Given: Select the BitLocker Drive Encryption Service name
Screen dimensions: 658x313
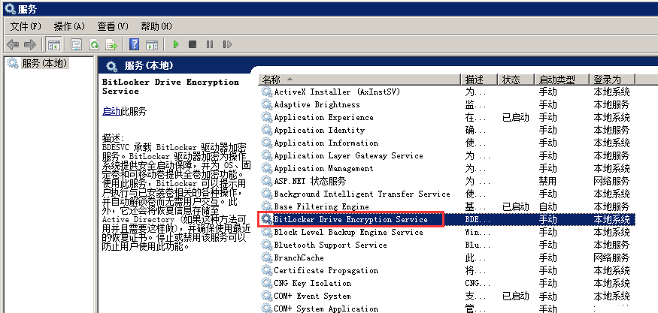Looking at the screenshot, I should [350, 220].
